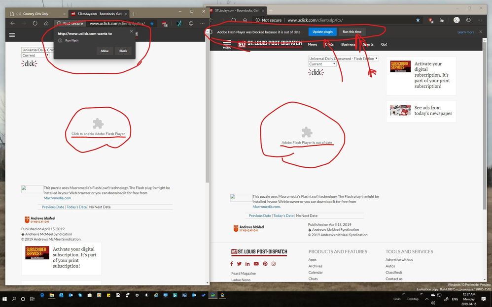Click 'Adobe Flash Player is out of date' placeholder
492x307 pixels.
[x=307, y=136]
